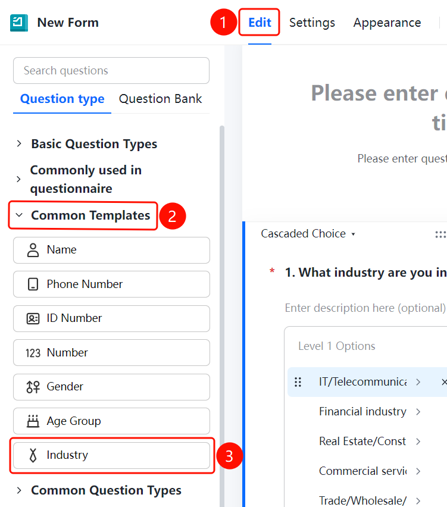447x507 pixels.
Task: Click the New Form app logo icon
Action: 19,23
